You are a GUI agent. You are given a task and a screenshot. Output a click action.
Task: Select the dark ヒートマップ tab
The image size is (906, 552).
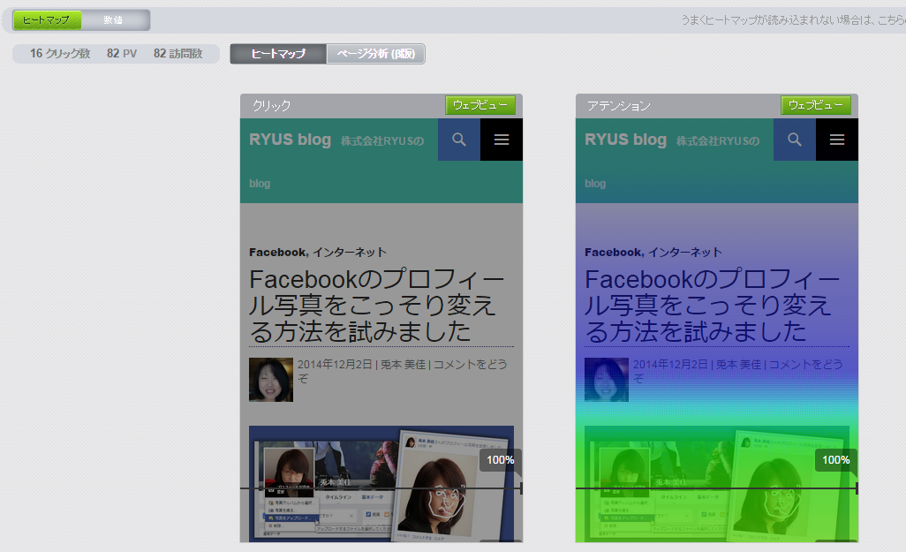coord(278,54)
